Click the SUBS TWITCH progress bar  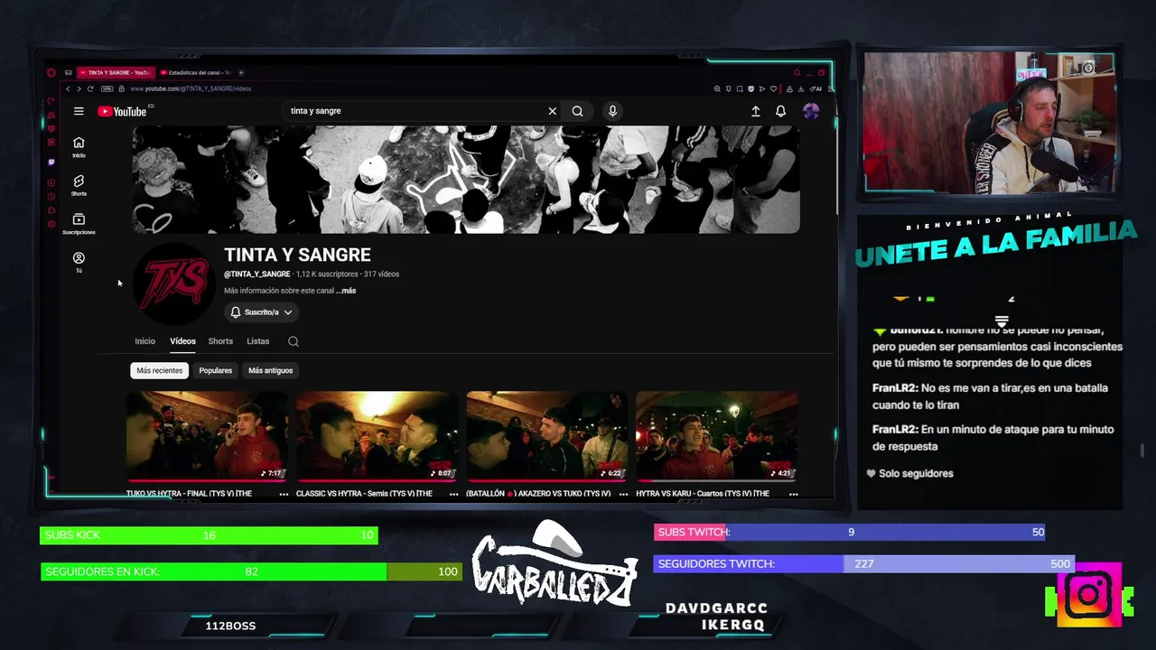click(851, 533)
